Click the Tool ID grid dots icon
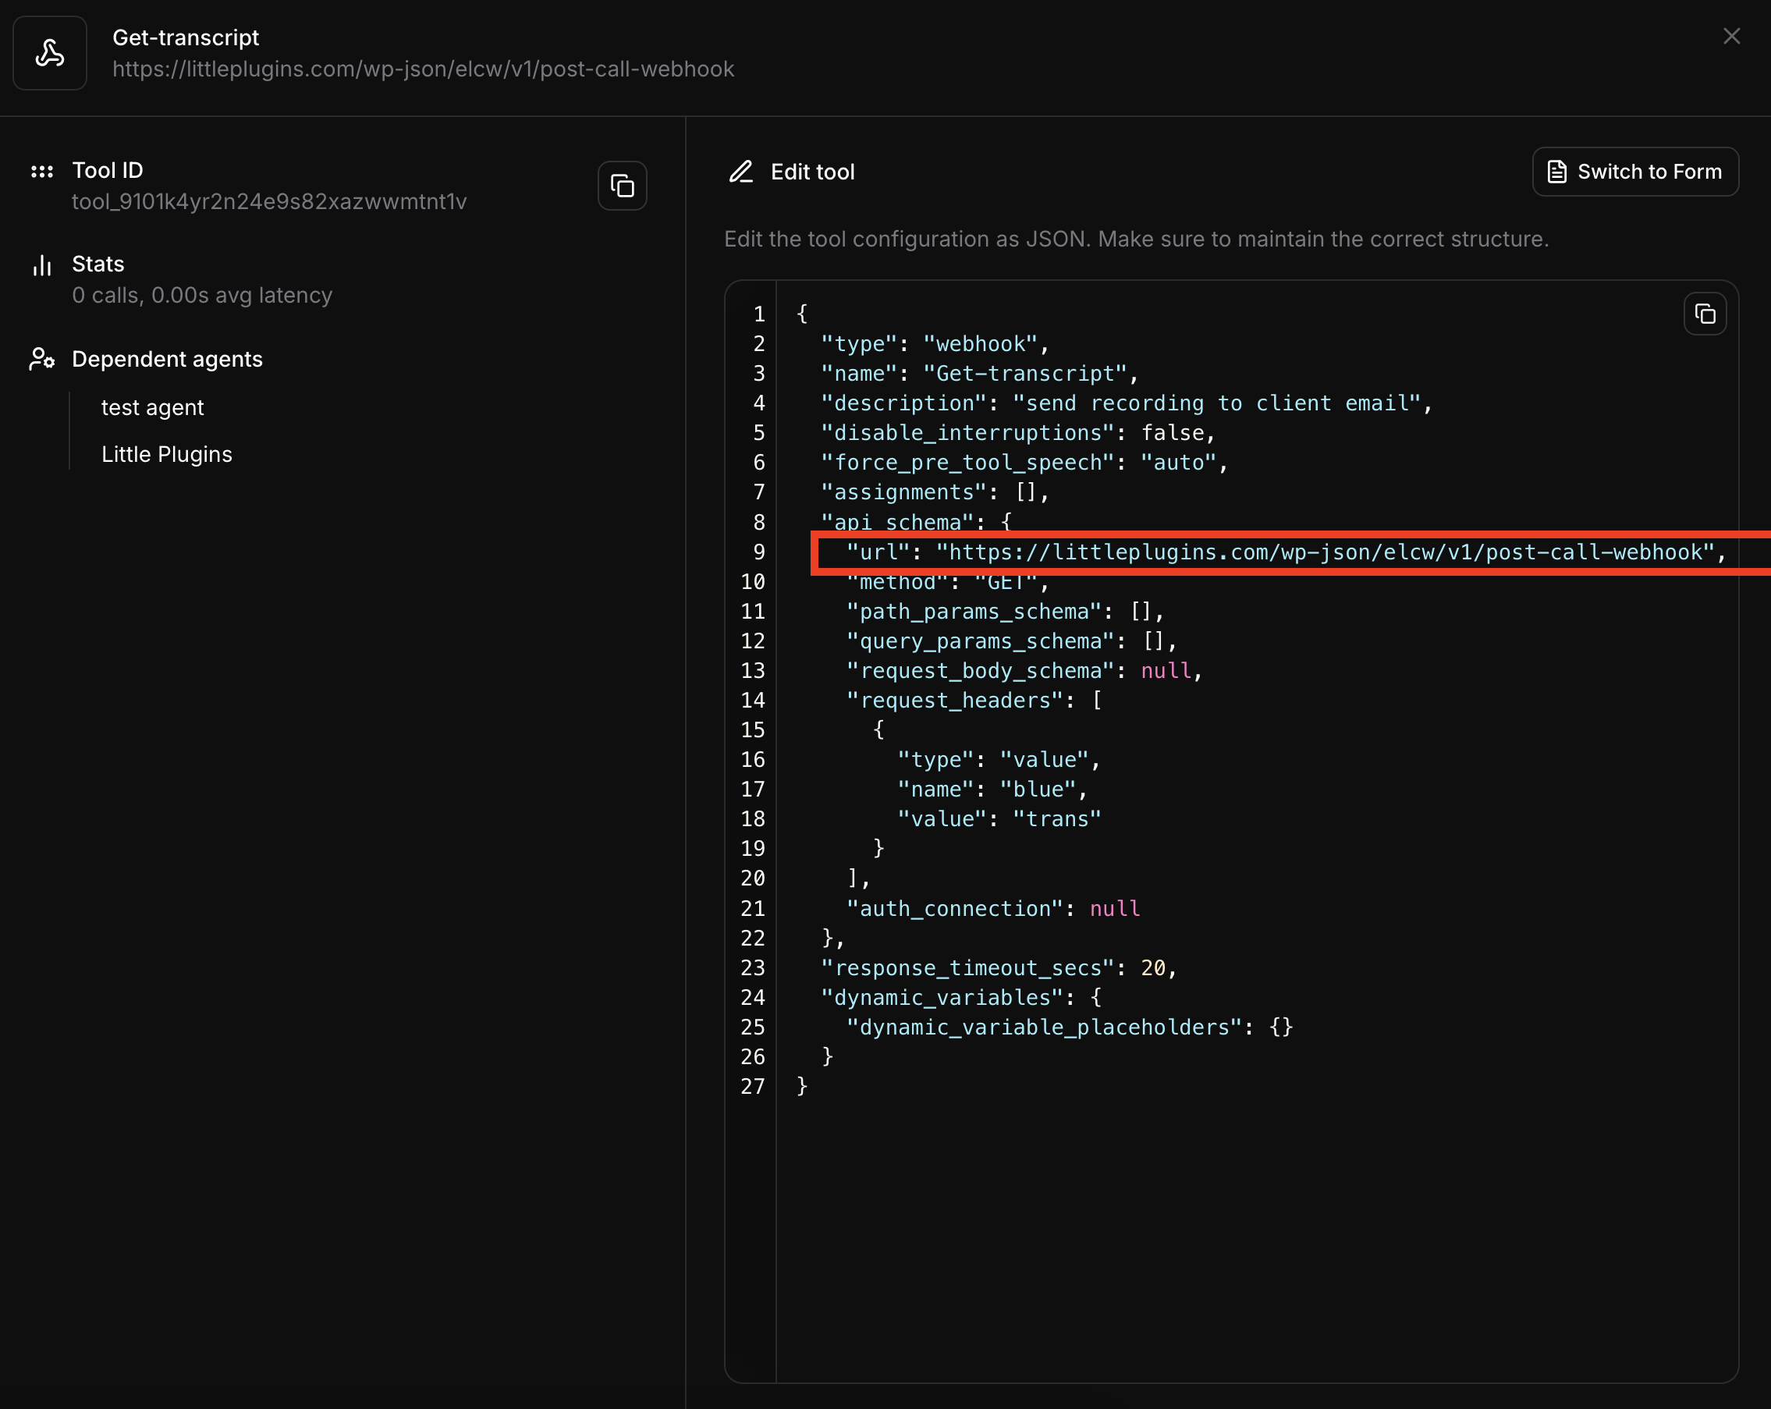 42,171
